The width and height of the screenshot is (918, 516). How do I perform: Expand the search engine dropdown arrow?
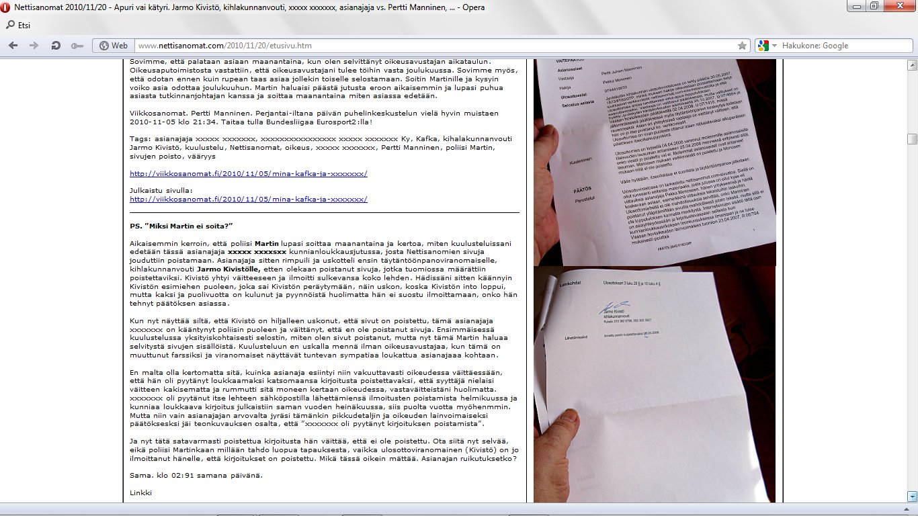click(774, 46)
